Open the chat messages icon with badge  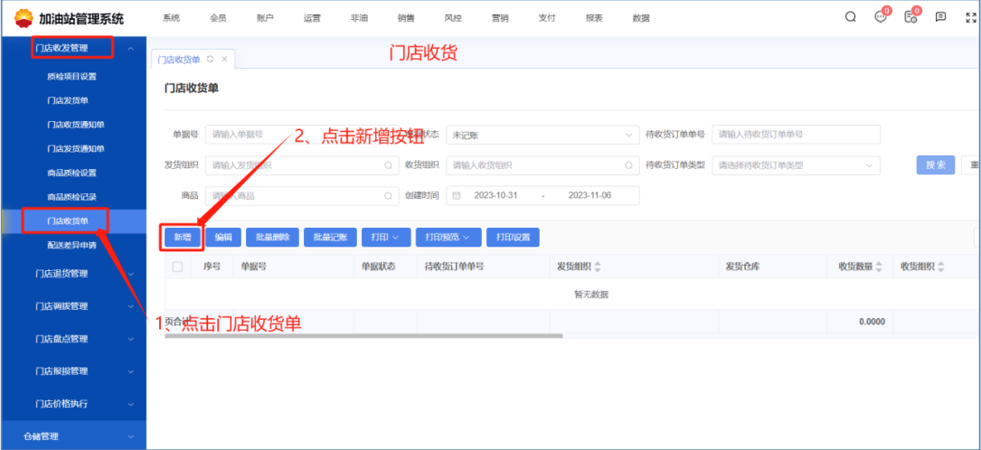(x=881, y=17)
